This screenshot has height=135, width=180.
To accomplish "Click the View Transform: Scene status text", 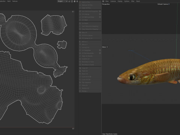I will [x=109, y=134].
